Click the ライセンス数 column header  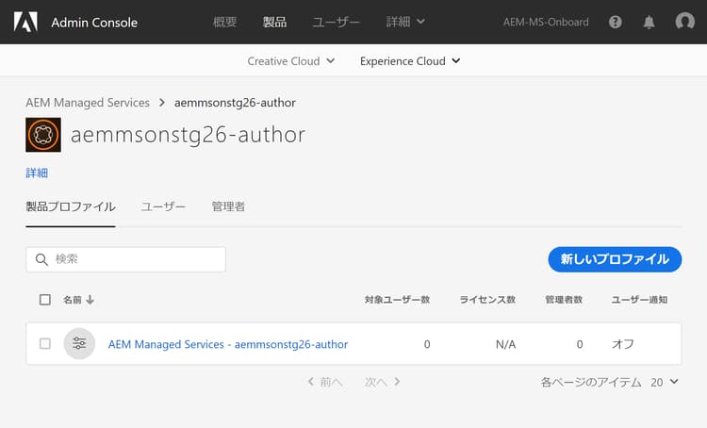tap(487, 300)
